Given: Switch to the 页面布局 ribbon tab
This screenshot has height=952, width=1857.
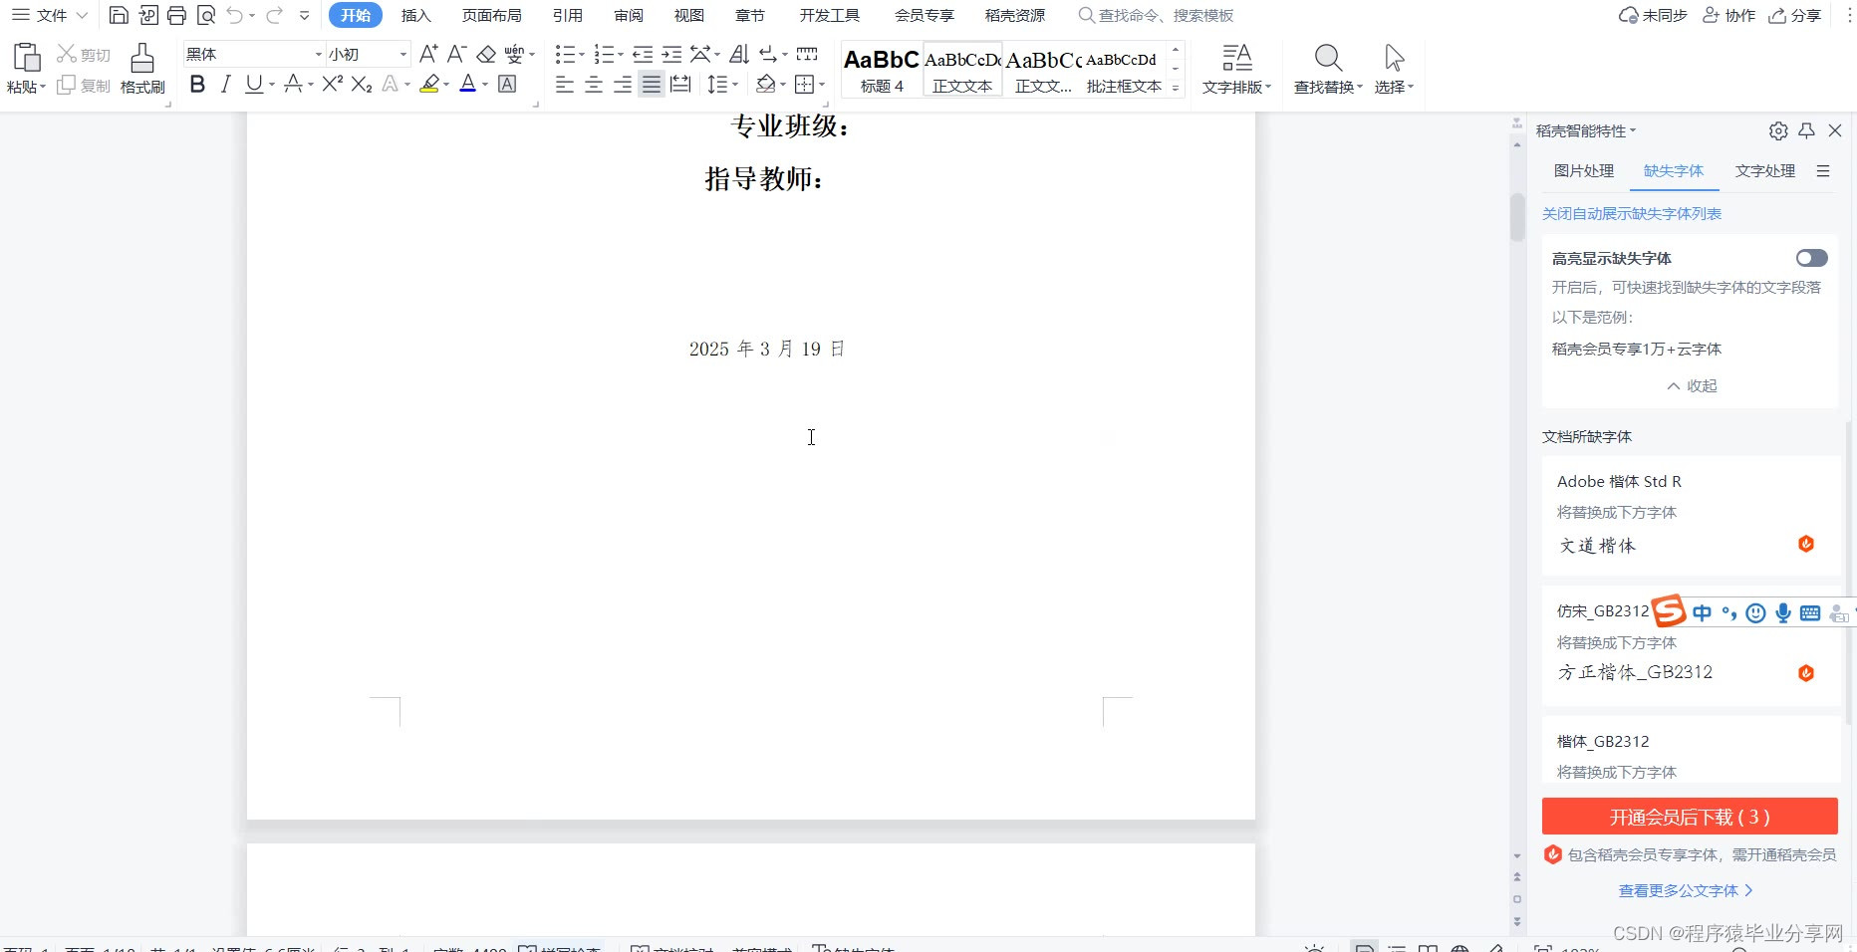Looking at the screenshot, I should [x=492, y=15].
